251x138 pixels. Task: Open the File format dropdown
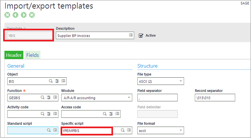point(160,130)
